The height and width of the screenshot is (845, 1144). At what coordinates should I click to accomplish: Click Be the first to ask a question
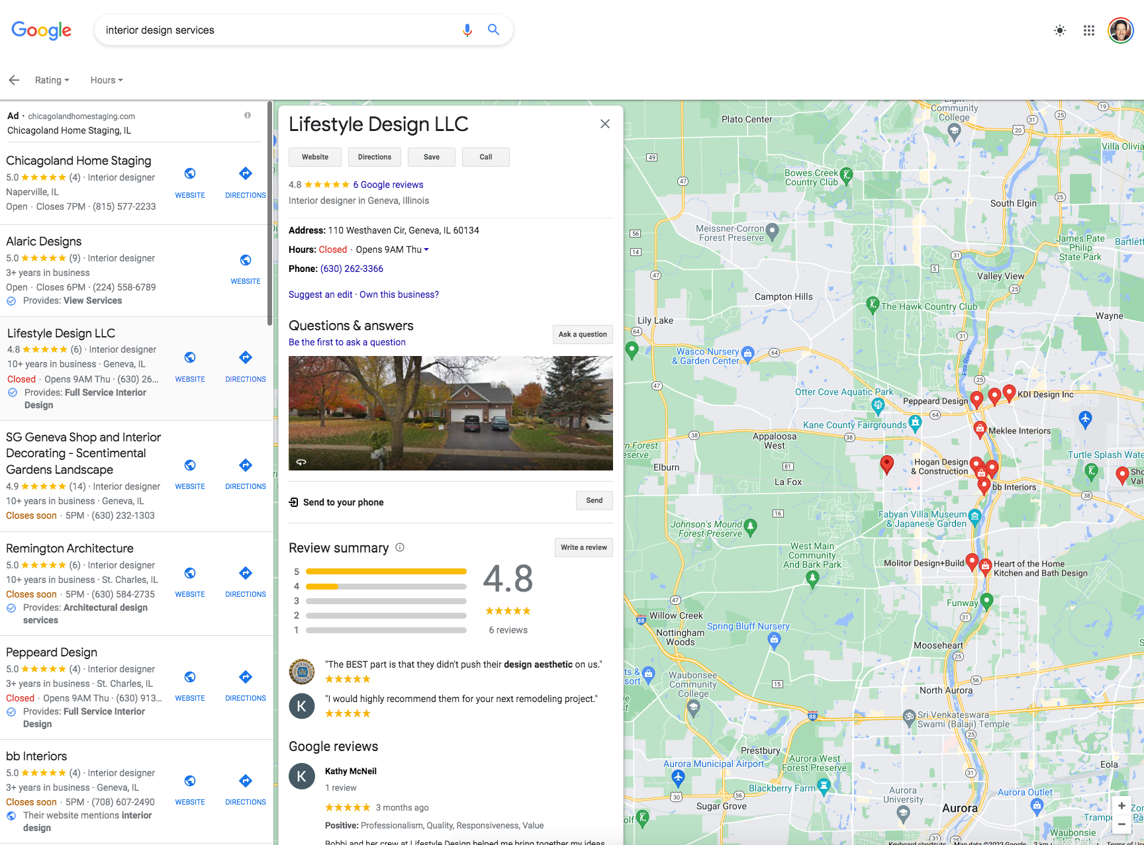[347, 342]
